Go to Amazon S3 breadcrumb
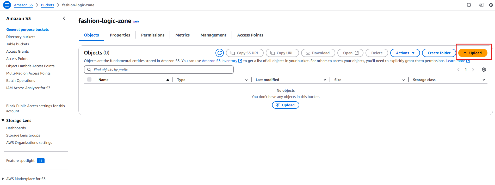Image resolution: width=495 pixels, height=185 pixels. (23, 5)
